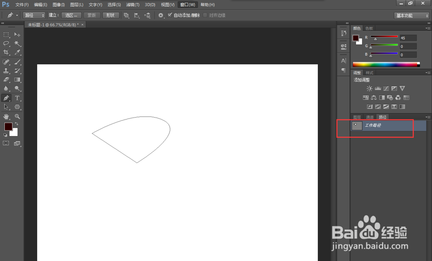The height and width of the screenshot is (261, 432).
Task: Reset default foreground and background colors
Action: pyautogui.click(x=5, y=135)
